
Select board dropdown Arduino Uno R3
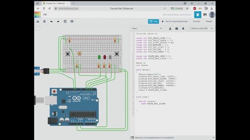click(x=201, y=28)
